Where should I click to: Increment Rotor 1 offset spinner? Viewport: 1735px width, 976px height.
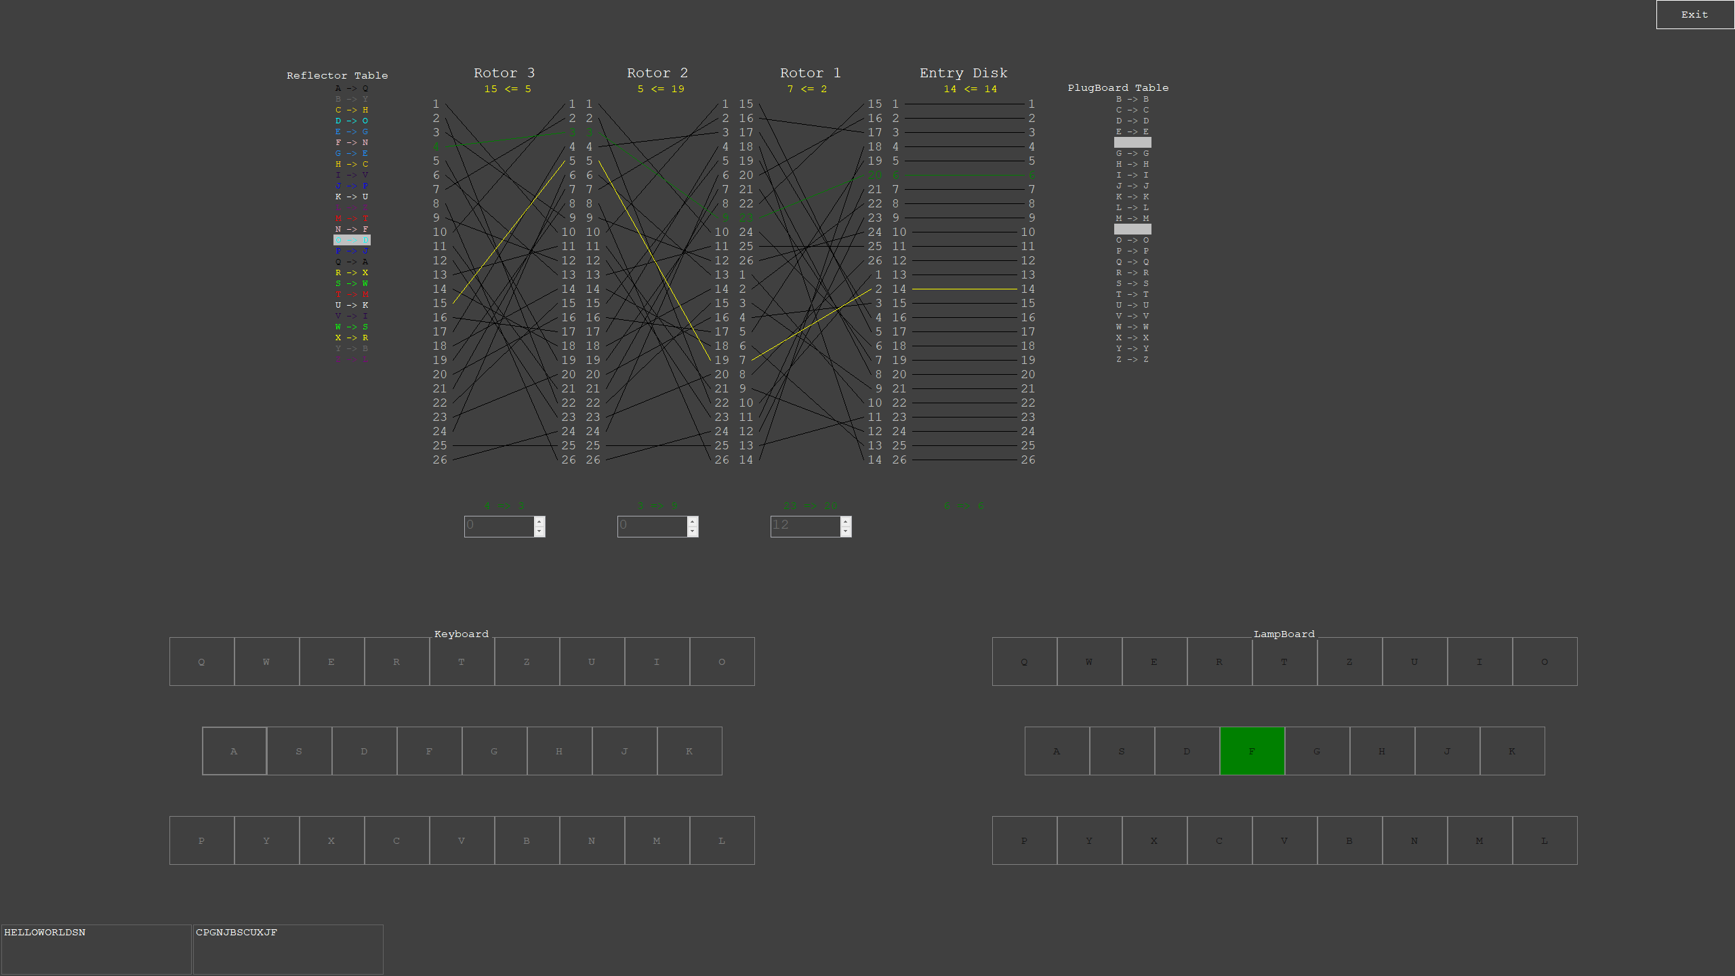click(846, 521)
